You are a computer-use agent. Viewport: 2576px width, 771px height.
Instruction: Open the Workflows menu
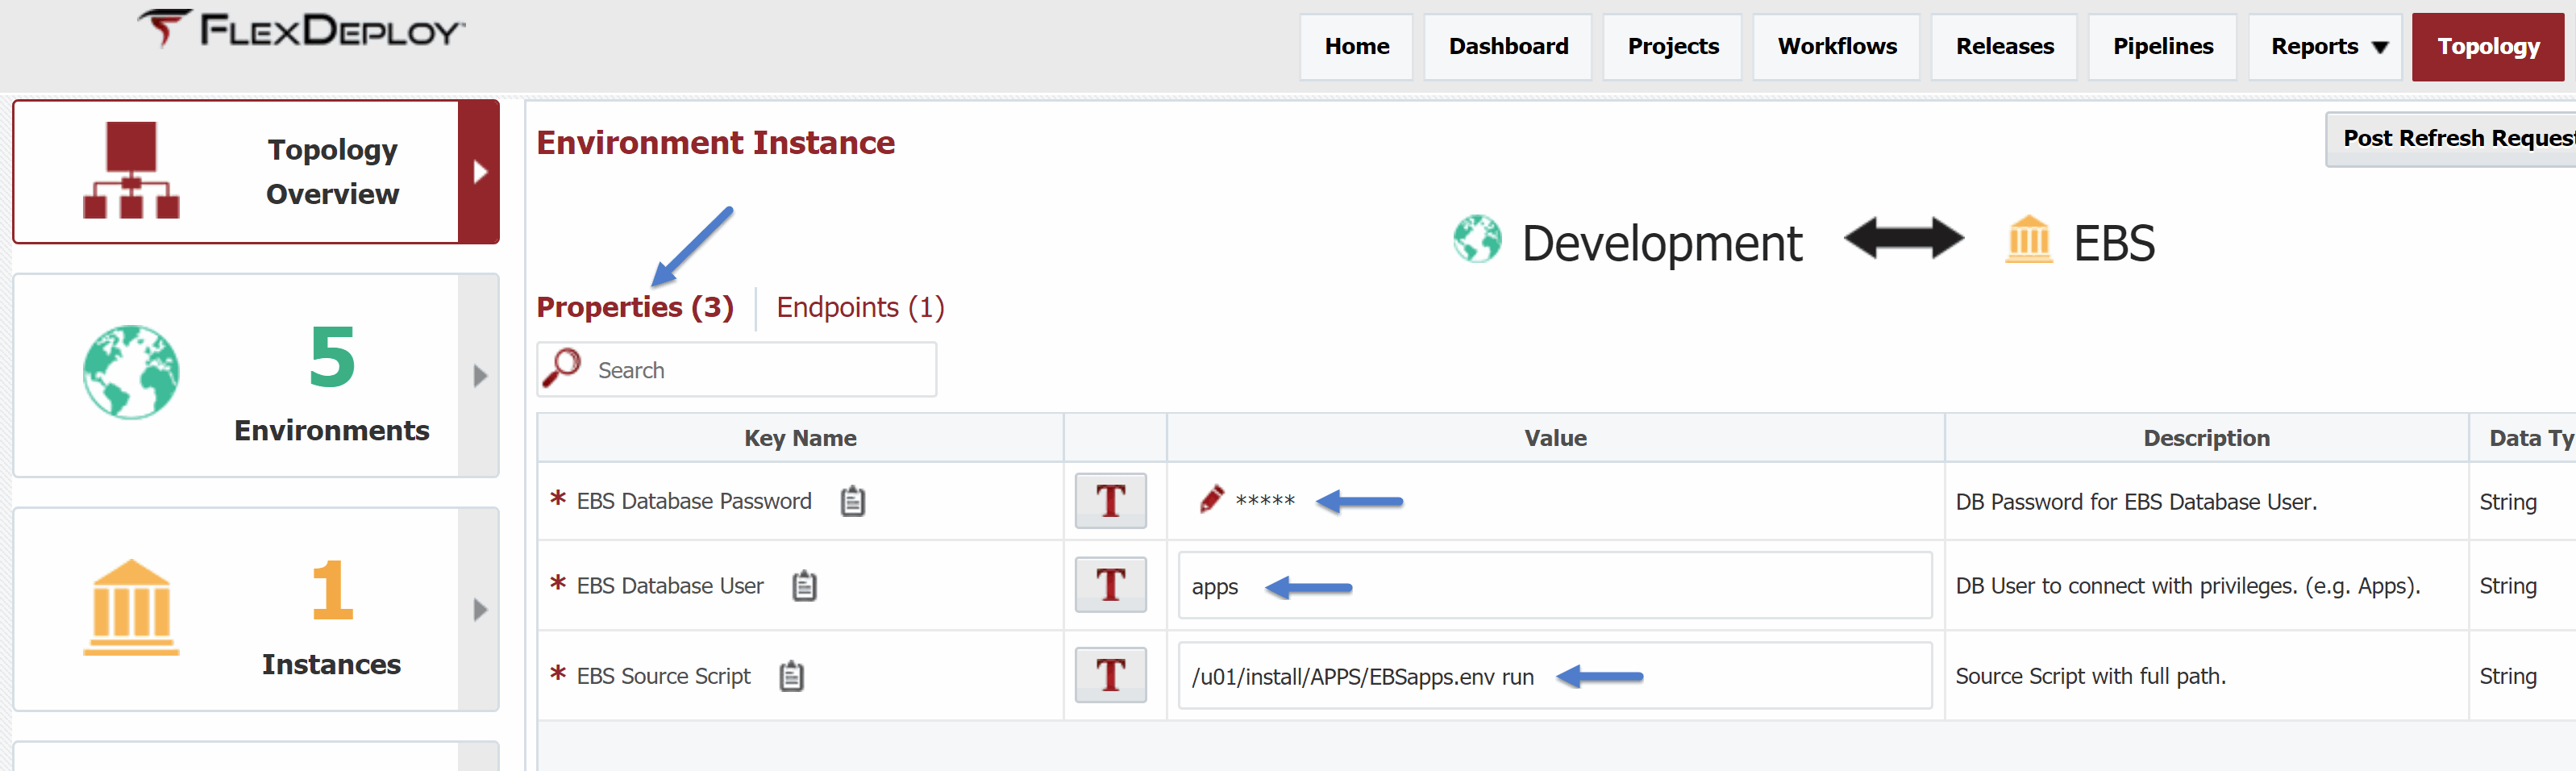pos(1836,47)
